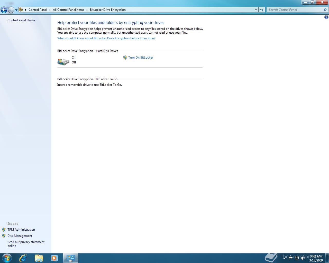The height and width of the screenshot is (263, 329).
Task: Open Disk Management link
Action: tap(20, 236)
